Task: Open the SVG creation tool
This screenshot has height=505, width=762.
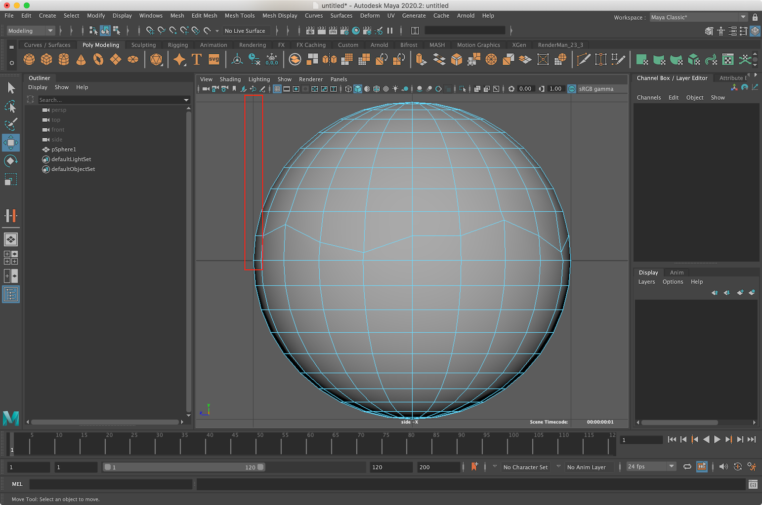Action: point(213,59)
